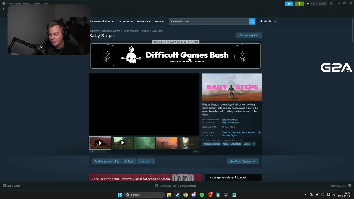
Task: Click the Devolver Digital publisher link
Action: (x=229, y=135)
